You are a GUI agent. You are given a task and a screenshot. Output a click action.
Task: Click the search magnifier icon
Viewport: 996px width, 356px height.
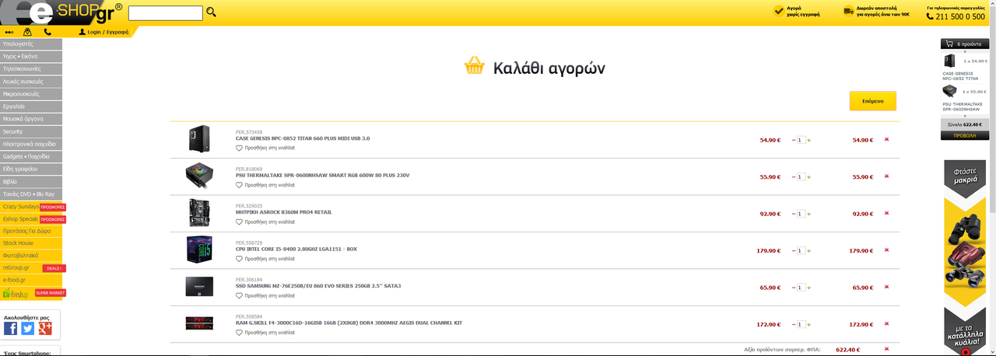211,12
